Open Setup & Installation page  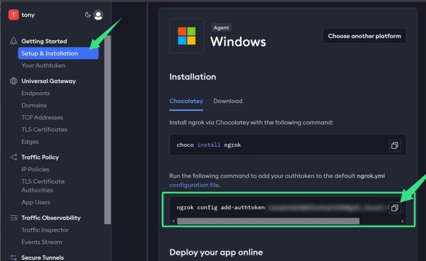[x=58, y=53]
